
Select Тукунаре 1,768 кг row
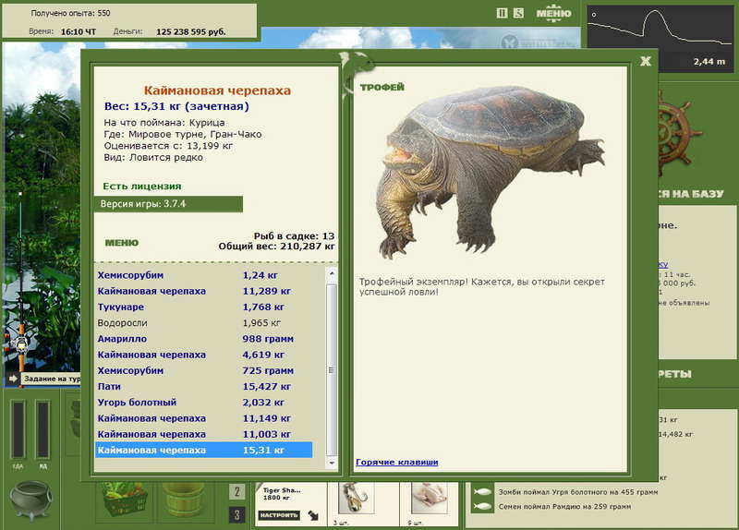click(203, 307)
